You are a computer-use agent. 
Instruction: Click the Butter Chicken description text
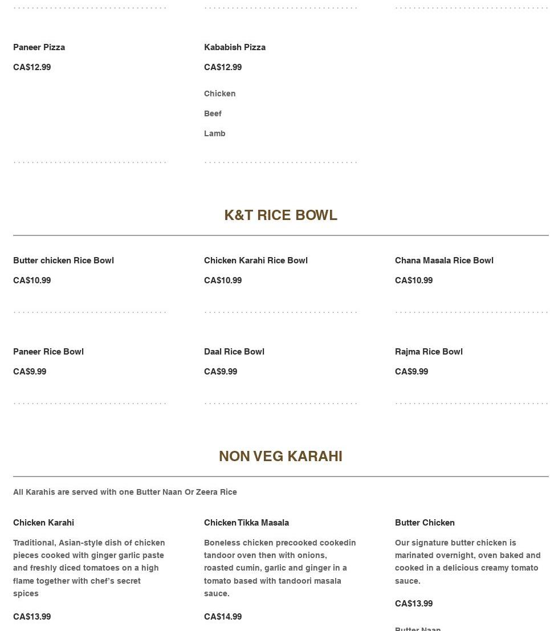click(467, 561)
